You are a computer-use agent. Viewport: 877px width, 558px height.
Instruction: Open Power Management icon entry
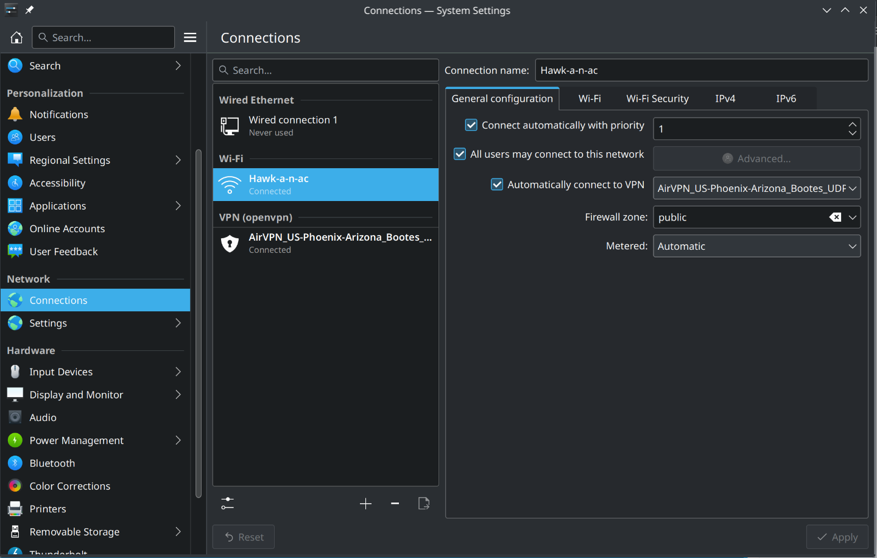(x=15, y=440)
